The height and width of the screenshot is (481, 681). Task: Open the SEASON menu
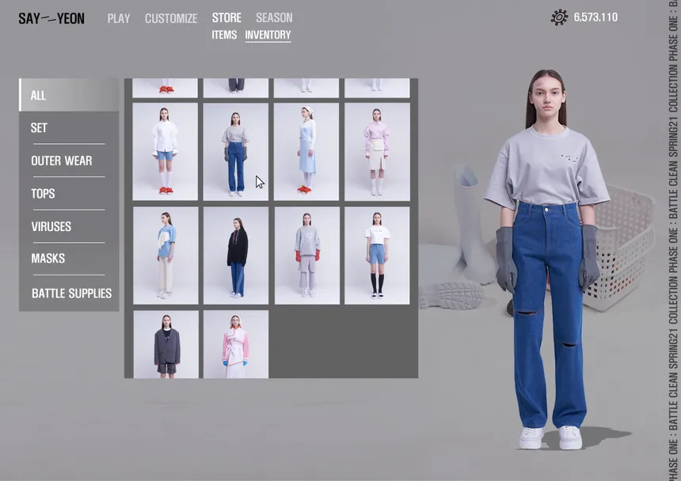pyautogui.click(x=274, y=17)
